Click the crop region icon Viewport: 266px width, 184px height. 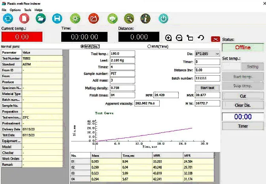click(x=190, y=38)
